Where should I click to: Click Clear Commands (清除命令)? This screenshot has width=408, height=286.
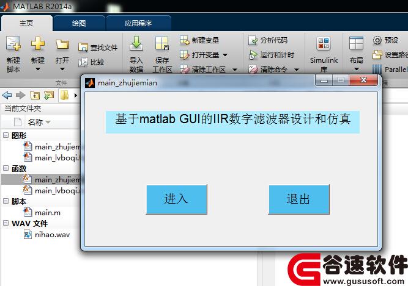pyautogui.click(x=268, y=70)
